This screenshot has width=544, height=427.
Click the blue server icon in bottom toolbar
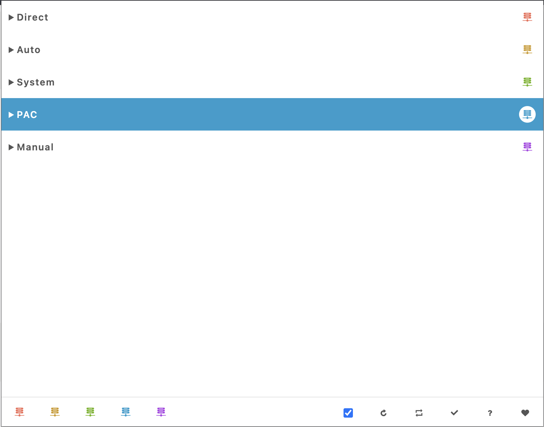pos(126,412)
